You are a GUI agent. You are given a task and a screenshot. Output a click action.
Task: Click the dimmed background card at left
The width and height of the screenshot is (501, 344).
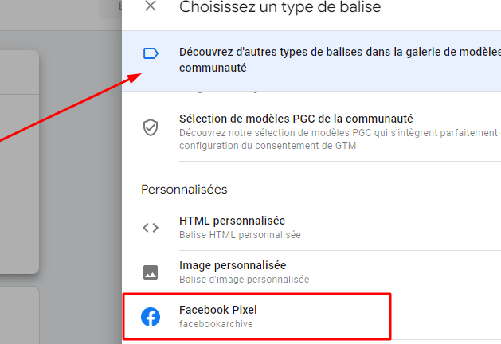tap(19, 162)
